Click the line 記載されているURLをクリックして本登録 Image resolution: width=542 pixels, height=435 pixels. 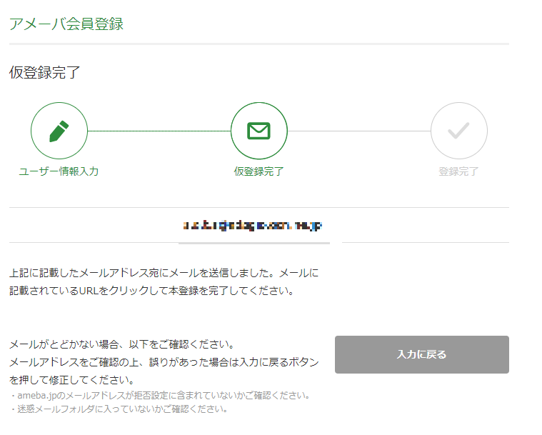click(x=152, y=291)
